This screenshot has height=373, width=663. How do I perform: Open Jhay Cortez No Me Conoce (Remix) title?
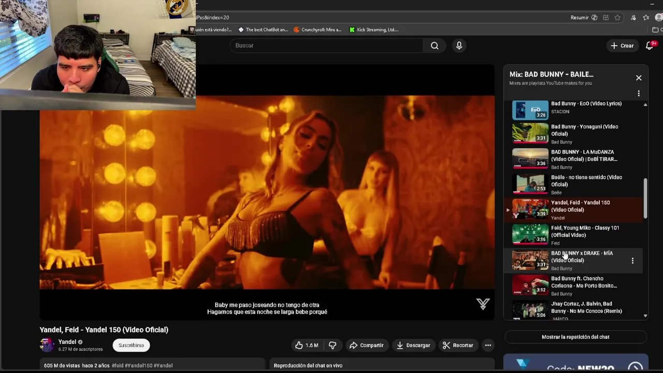click(x=586, y=307)
